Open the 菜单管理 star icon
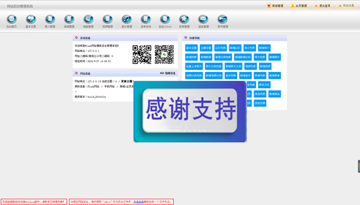 click(184, 19)
